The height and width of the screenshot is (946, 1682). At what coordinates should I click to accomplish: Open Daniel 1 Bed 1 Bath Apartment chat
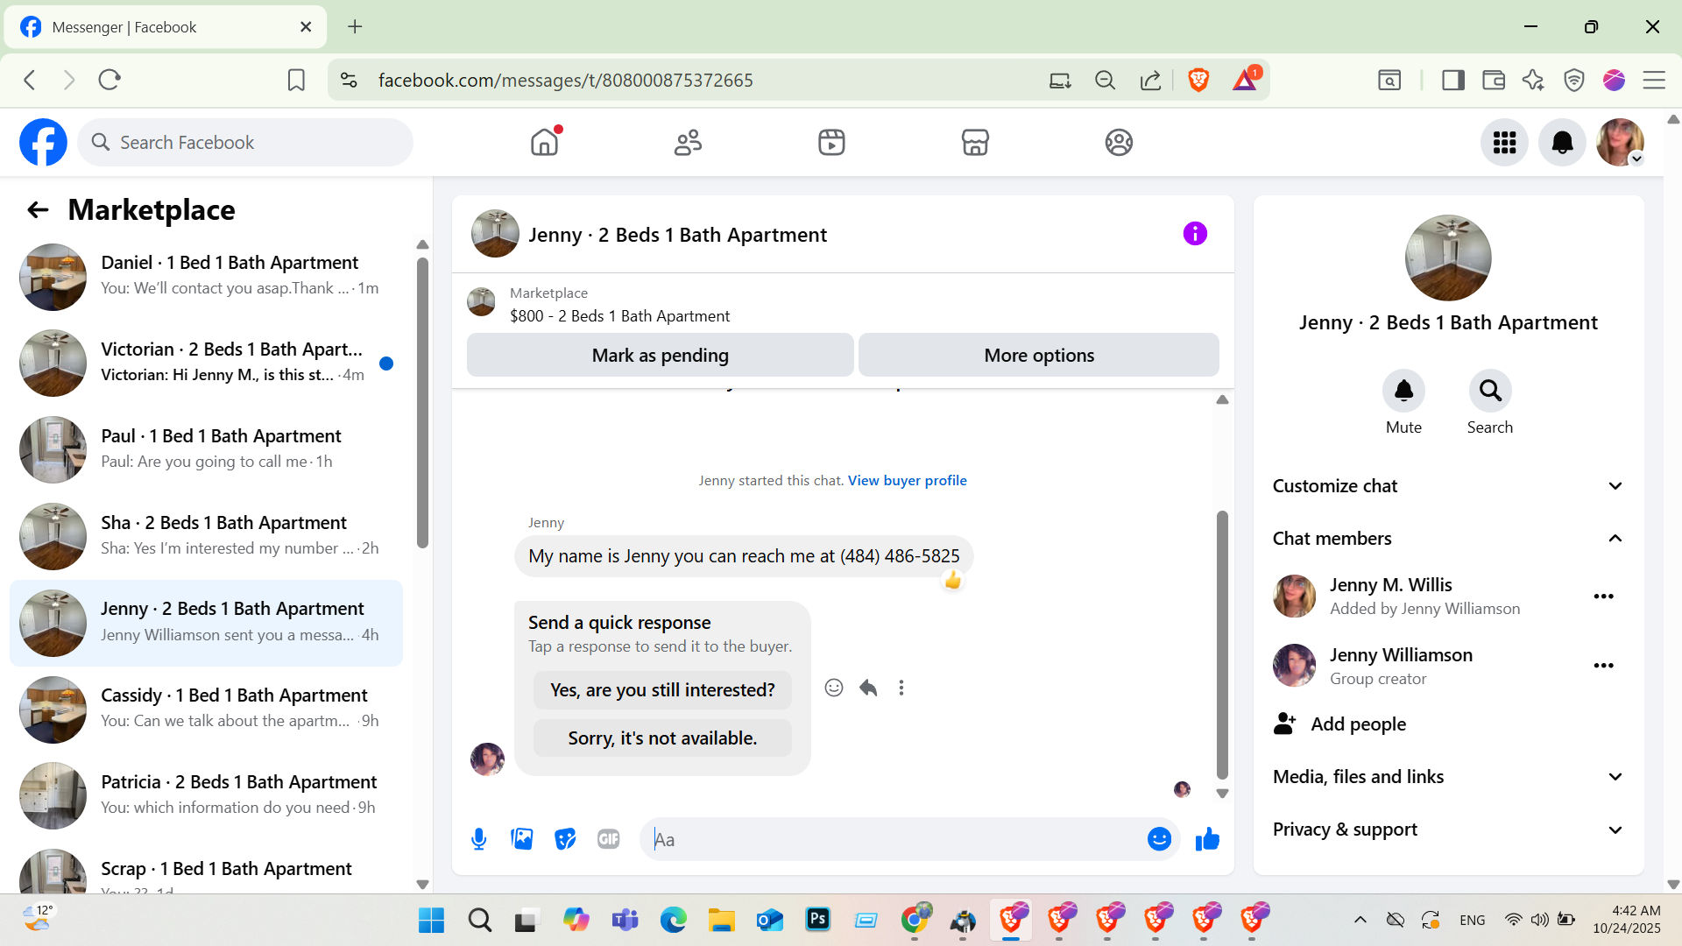[207, 277]
